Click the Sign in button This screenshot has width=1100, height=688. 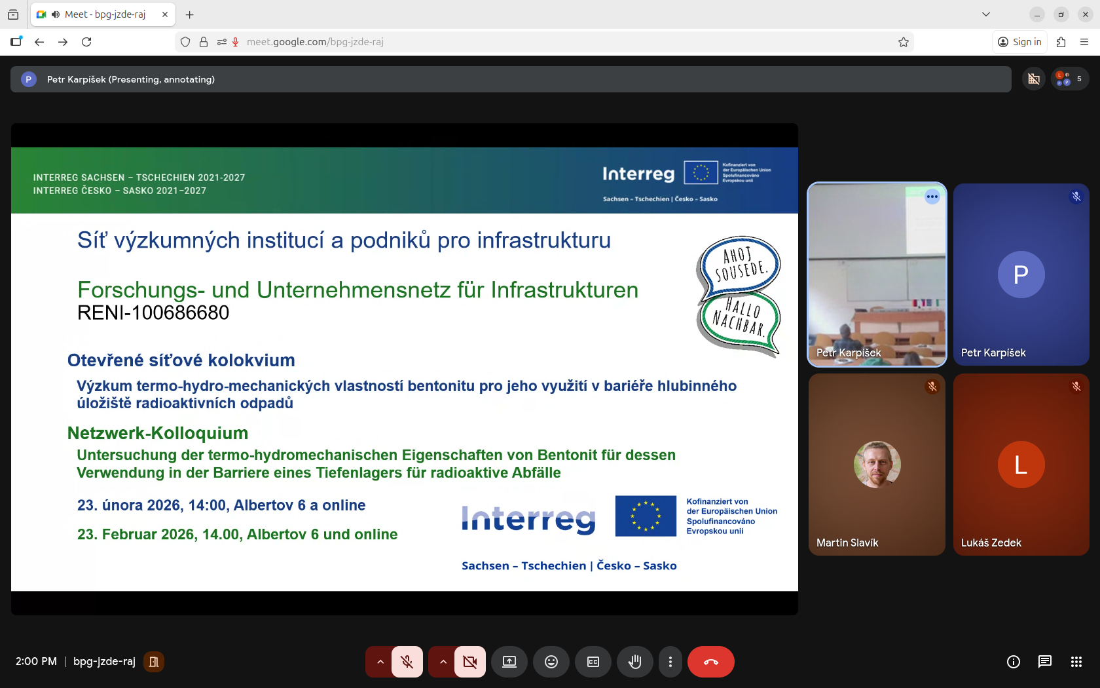coord(1019,42)
